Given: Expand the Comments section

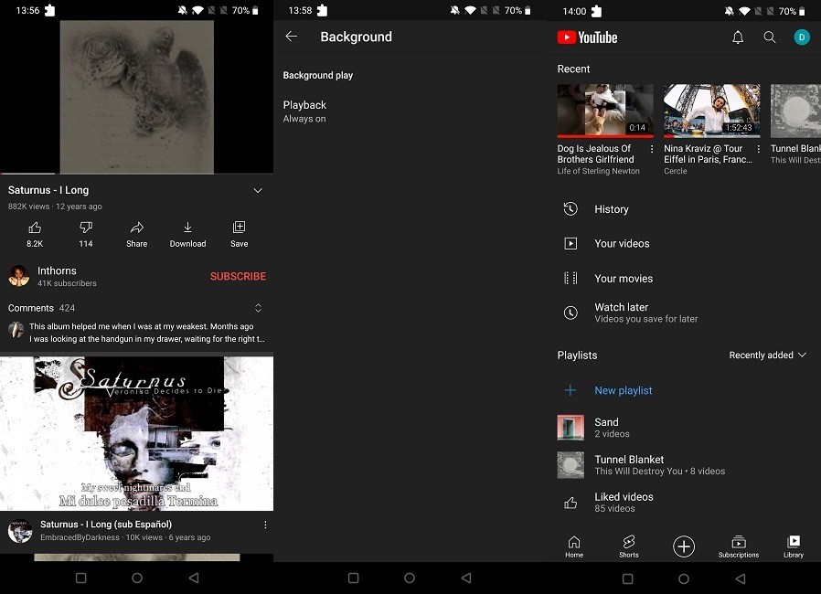Looking at the screenshot, I should point(258,308).
